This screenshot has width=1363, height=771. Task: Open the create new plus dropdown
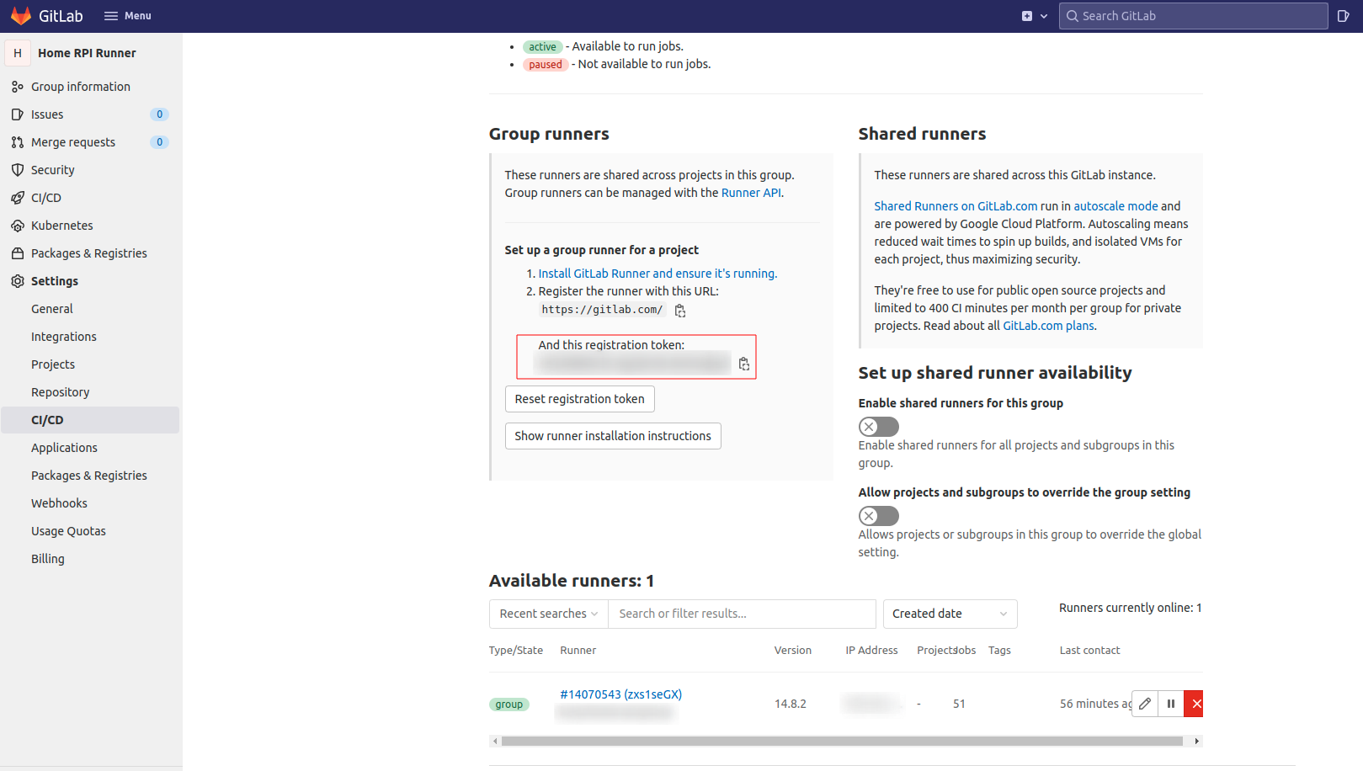[x=1034, y=16]
